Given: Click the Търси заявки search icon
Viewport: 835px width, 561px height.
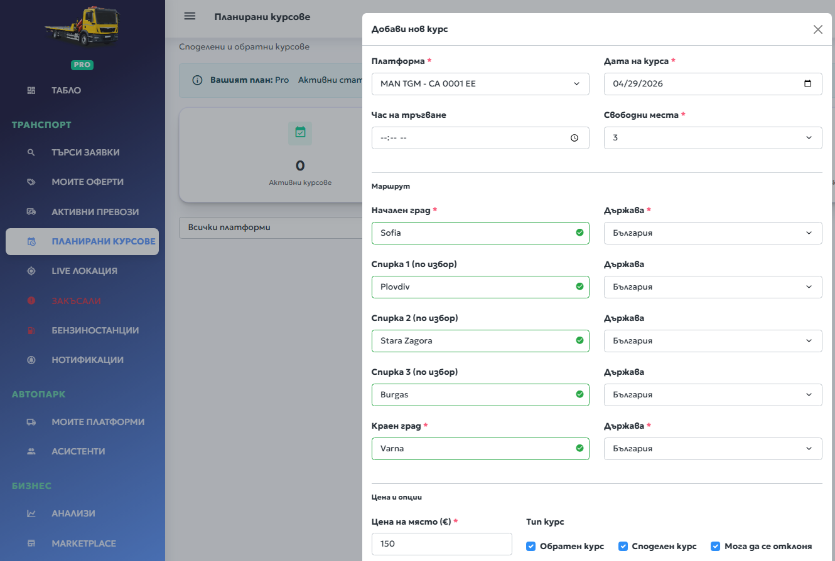Looking at the screenshot, I should pos(31,152).
